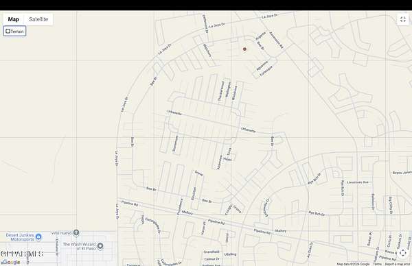Select the Vista Nuevo place pin
This screenshot has height=266, width=412.
[x=76, y=232]
